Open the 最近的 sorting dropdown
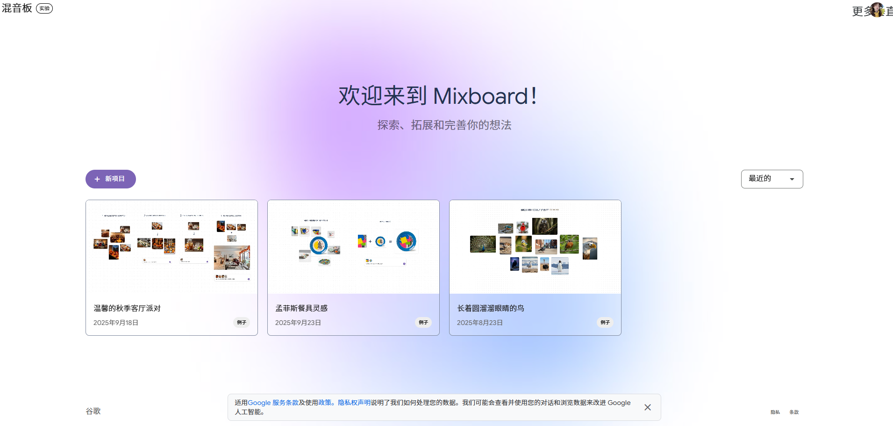 click(772, 179)
